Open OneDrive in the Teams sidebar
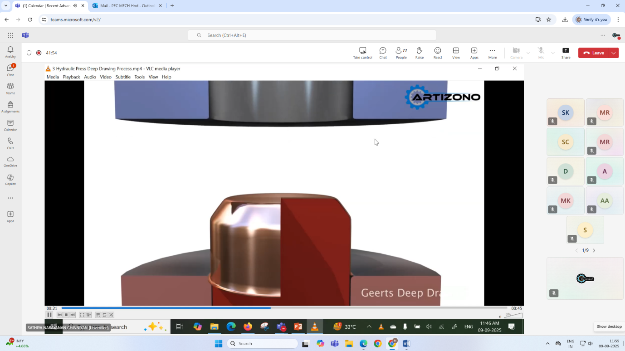 click(x=10, y=161)
